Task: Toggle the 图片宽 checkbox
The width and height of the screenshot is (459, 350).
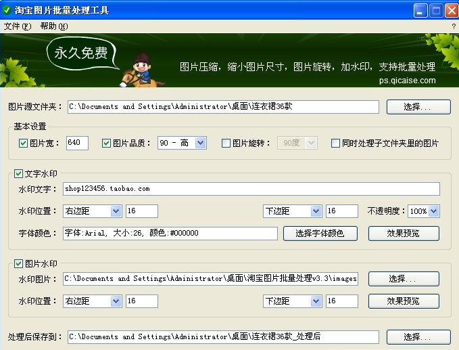Action: coord(23,144)
